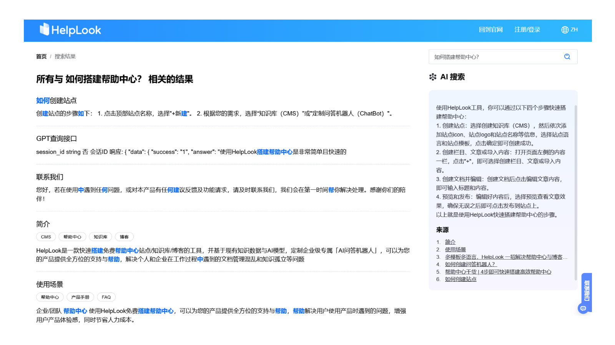615x345 pixels.
Task: Open source link 如何创建站点
Action: (461, 279)
